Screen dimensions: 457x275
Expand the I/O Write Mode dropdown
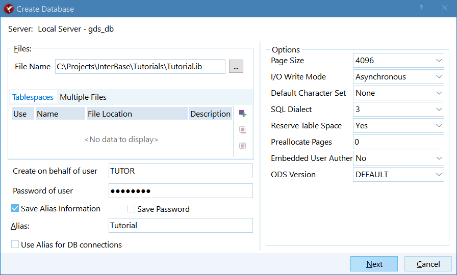pos(398,77)
